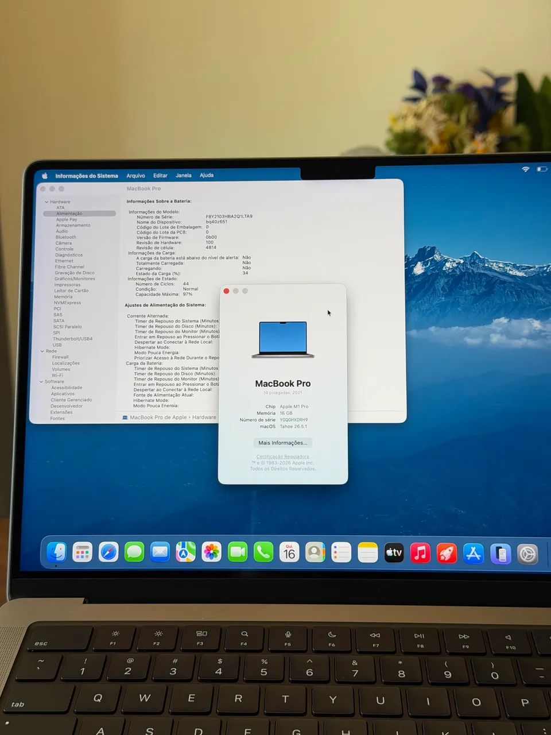
Task: Select Acessibilidade under Software
Action: 67,388
